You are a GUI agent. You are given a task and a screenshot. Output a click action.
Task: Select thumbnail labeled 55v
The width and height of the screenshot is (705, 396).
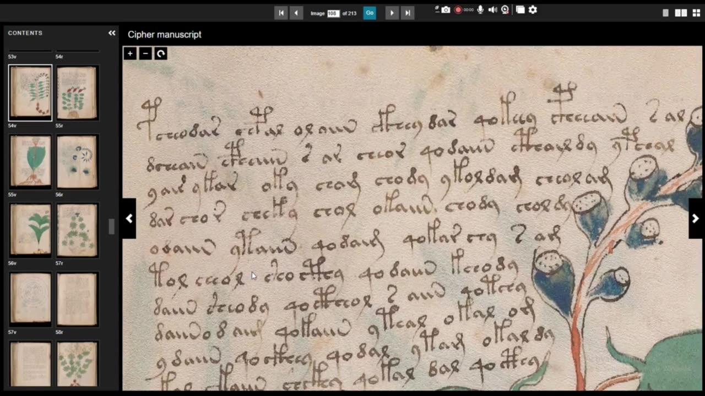coord(30,162)
